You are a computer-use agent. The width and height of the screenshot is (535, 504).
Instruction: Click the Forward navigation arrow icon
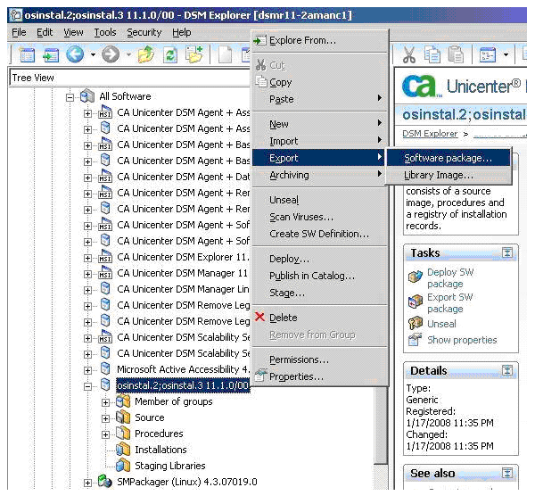point(111,55)
